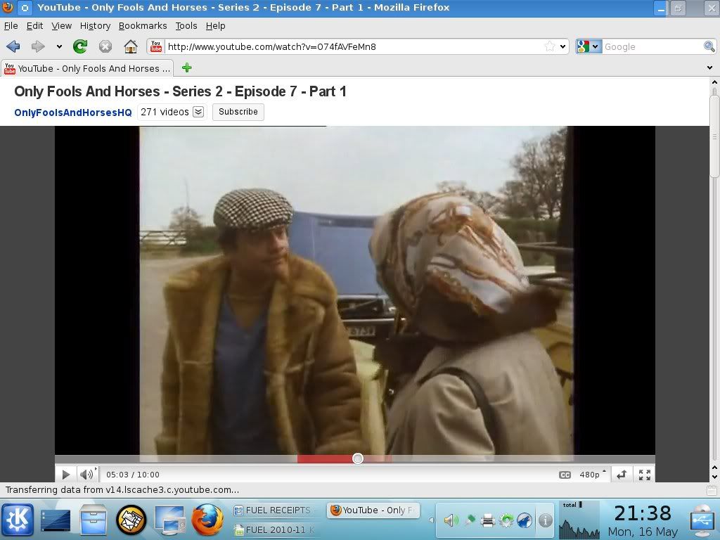Image resolution: width=720 pixels, height=540 pixels.
Task: Open the Tools menu
Action: click(x=186, y=26)
